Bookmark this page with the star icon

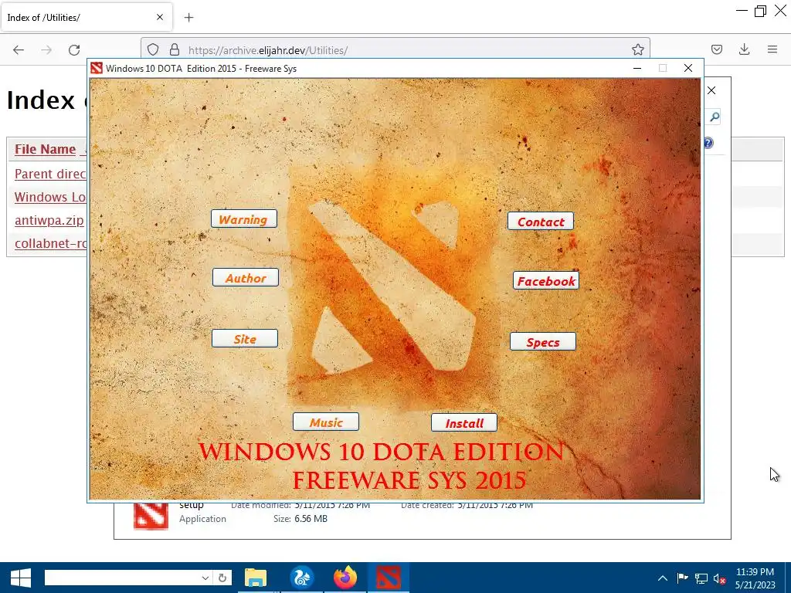pos(637,49)
